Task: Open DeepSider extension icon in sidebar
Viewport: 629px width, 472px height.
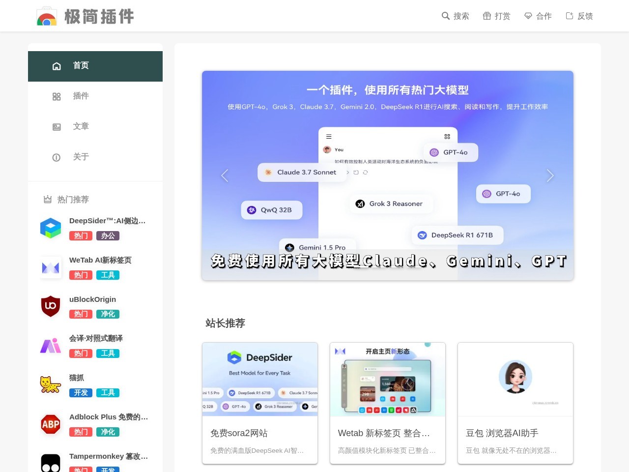Action: click(51, 228)
